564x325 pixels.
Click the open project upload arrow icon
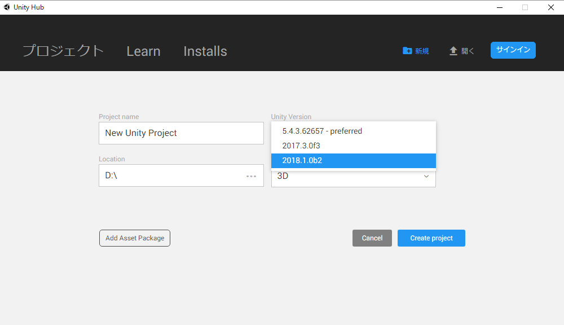click(453, 51)
